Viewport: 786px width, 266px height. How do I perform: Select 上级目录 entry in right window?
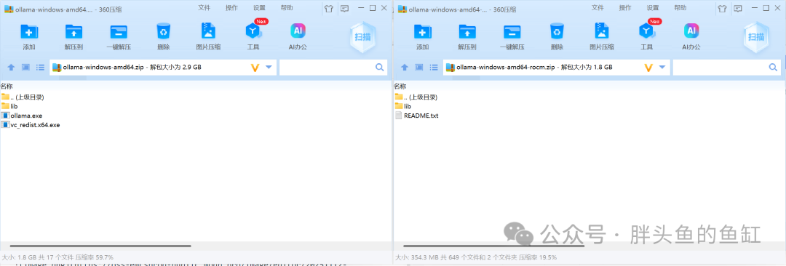coord(416,97)
